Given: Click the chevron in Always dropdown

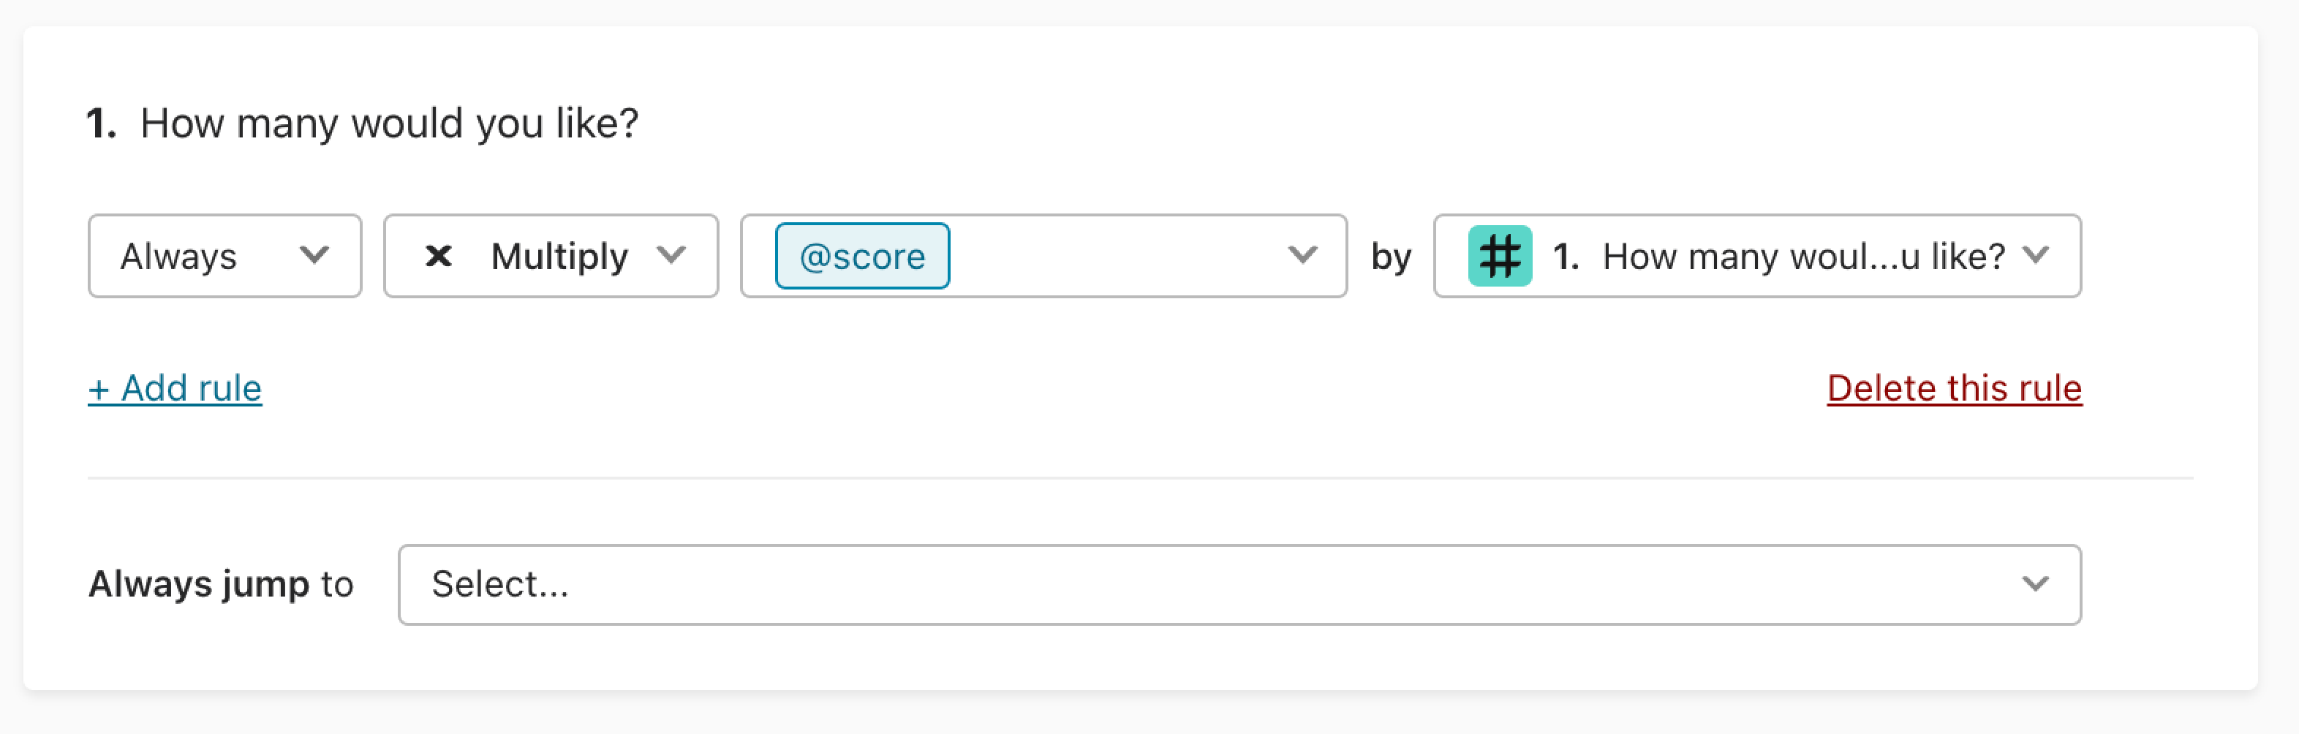Looking at the screenshot, I should click(x=314, y=255).
